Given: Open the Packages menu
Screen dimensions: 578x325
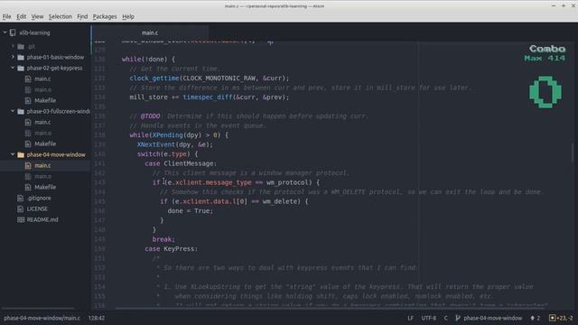Looking at the screenshot, I should click(105, 16).
